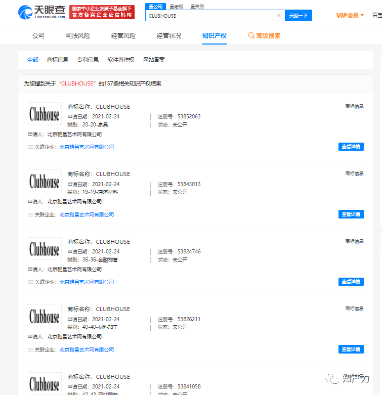
Task: Open Clubhouse trademark image for 53843013
Action: click(x=45, y=181)
